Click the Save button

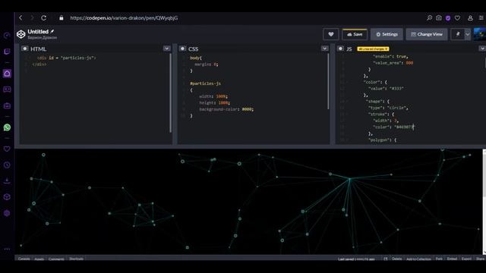pos(355,34)
